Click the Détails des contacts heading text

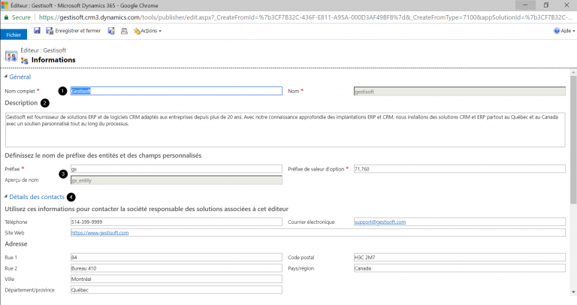(37, 197)
